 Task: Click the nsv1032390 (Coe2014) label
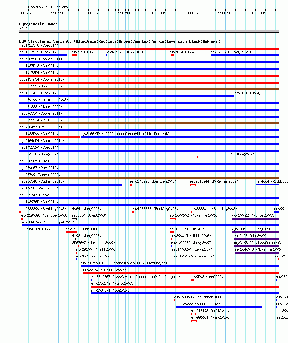tap(39, 147)
